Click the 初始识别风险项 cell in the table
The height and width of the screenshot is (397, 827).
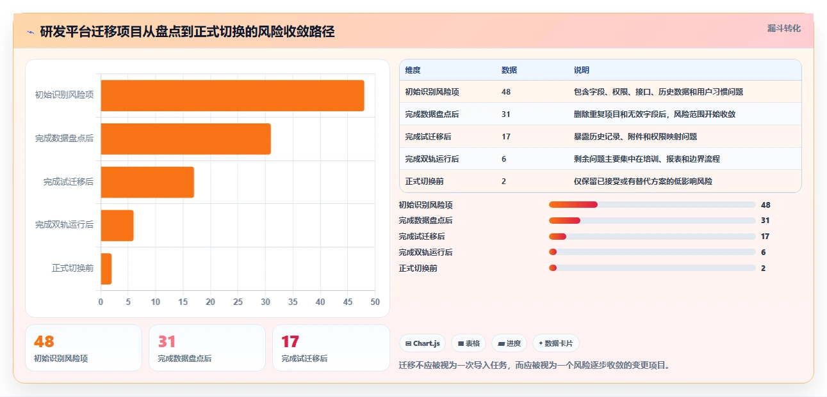[432, 92]
